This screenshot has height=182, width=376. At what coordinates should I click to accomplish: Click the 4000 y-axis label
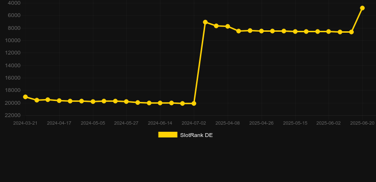pyautogui.click(x=14, y=3)
